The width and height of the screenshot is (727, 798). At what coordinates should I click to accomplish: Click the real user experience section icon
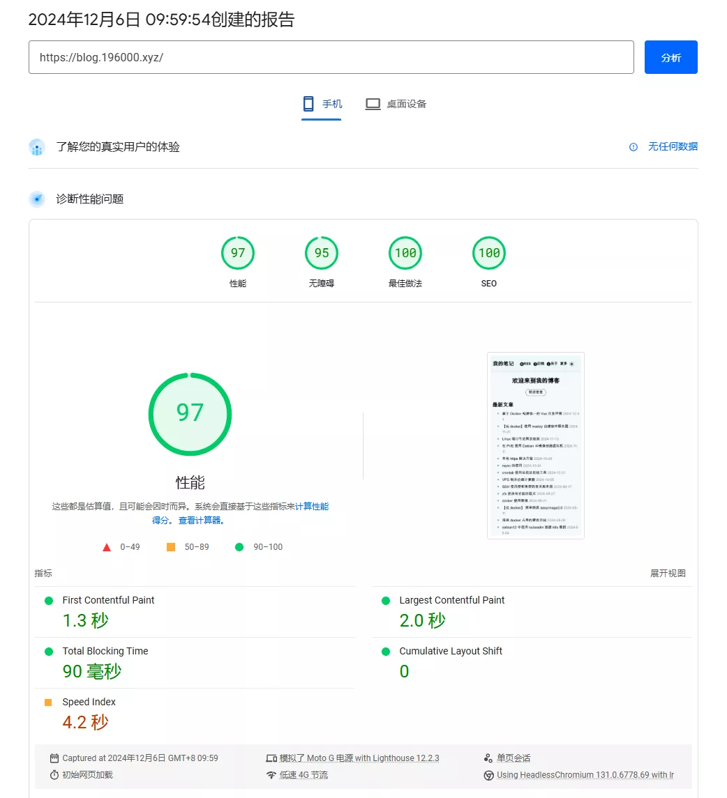(x=37, y=147)
